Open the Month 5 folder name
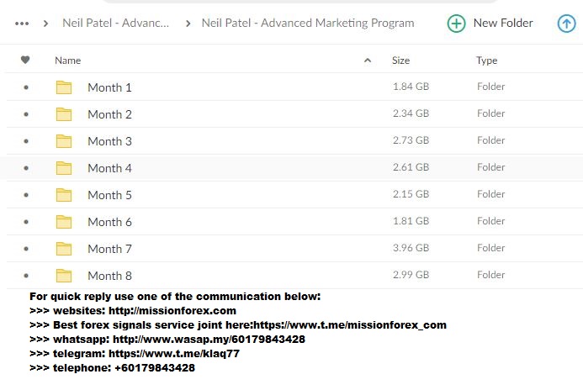The height and width of the screenshot is (390, 583). (109, 195)
